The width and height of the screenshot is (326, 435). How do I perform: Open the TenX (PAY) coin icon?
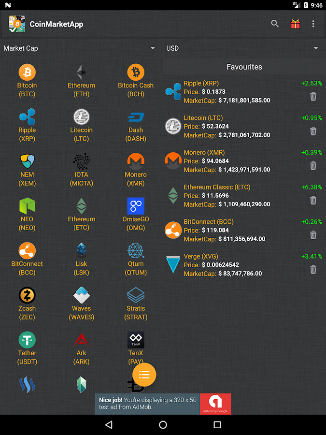(x=136, y=340)
